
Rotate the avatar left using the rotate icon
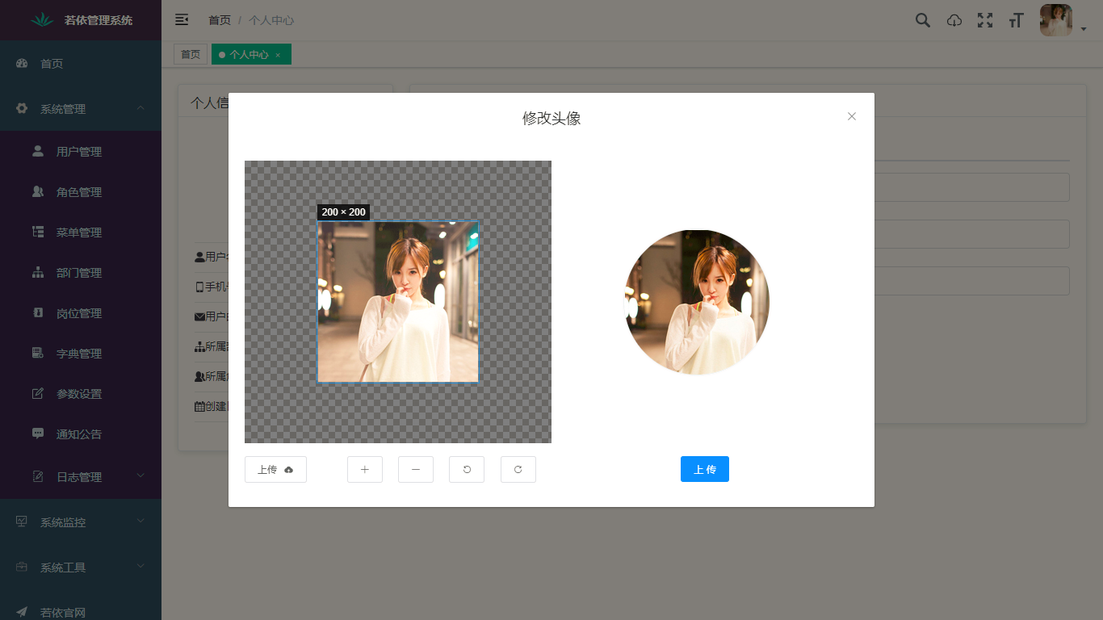pos(467,469)
